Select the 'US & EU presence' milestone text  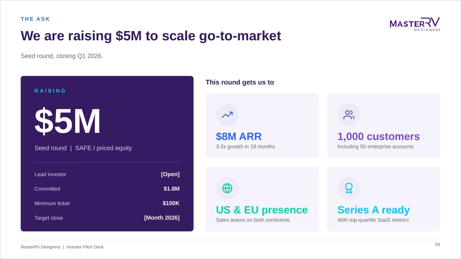click(x=262, y=210)
